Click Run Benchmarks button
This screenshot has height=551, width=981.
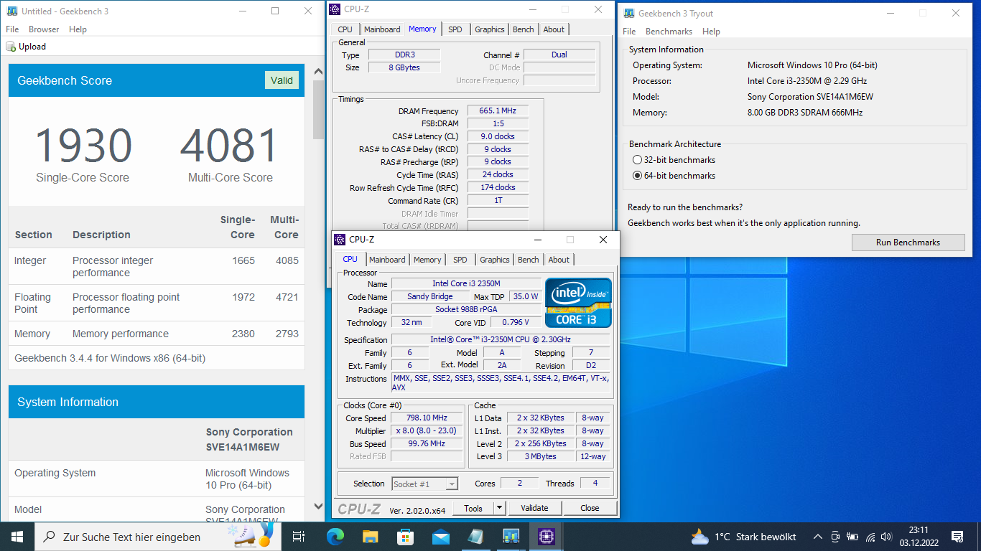(x=908, y=242)
